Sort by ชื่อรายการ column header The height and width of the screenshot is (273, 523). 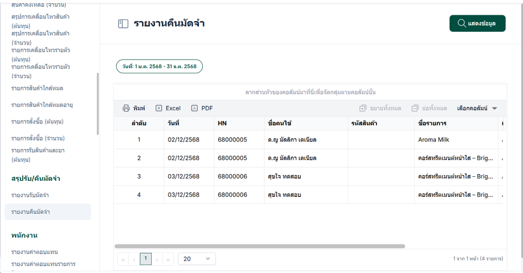click(456, 123)
